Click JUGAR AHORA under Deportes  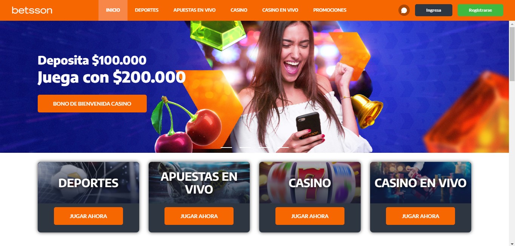click(88, 216)
